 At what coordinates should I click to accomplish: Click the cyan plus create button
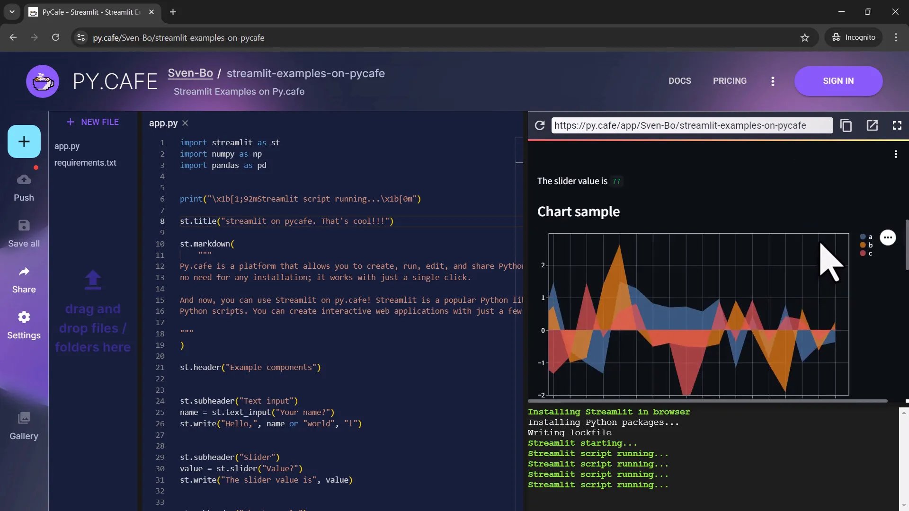tap(24, 141)
